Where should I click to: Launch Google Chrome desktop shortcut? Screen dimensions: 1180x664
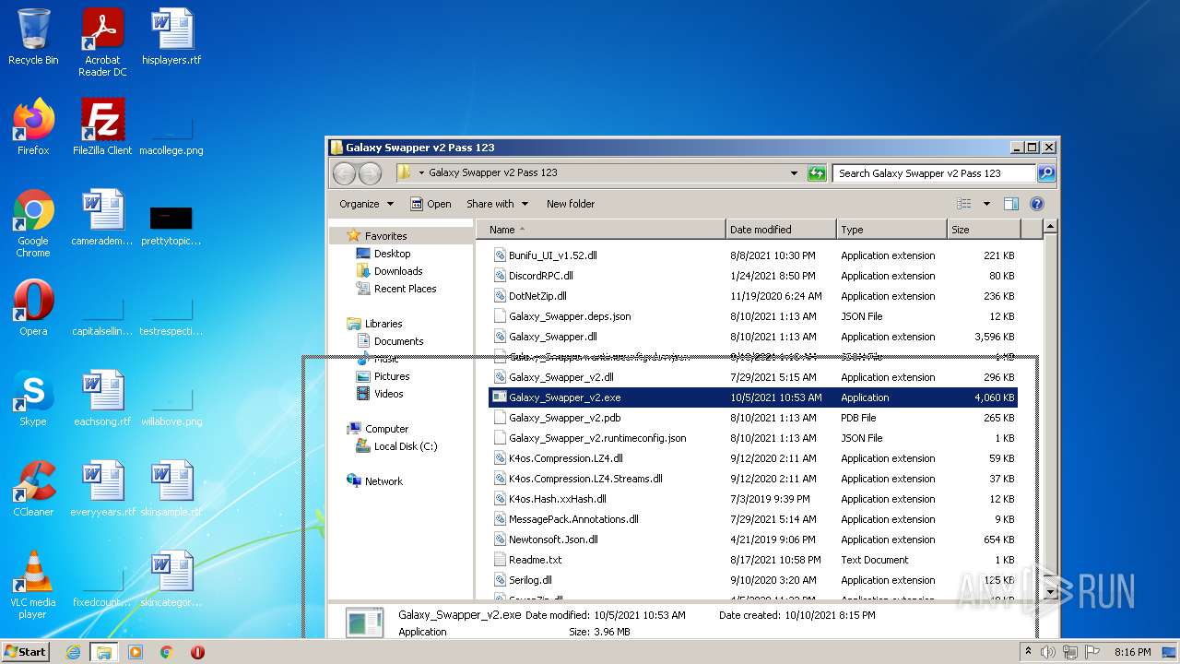click(x=33, y=223)
